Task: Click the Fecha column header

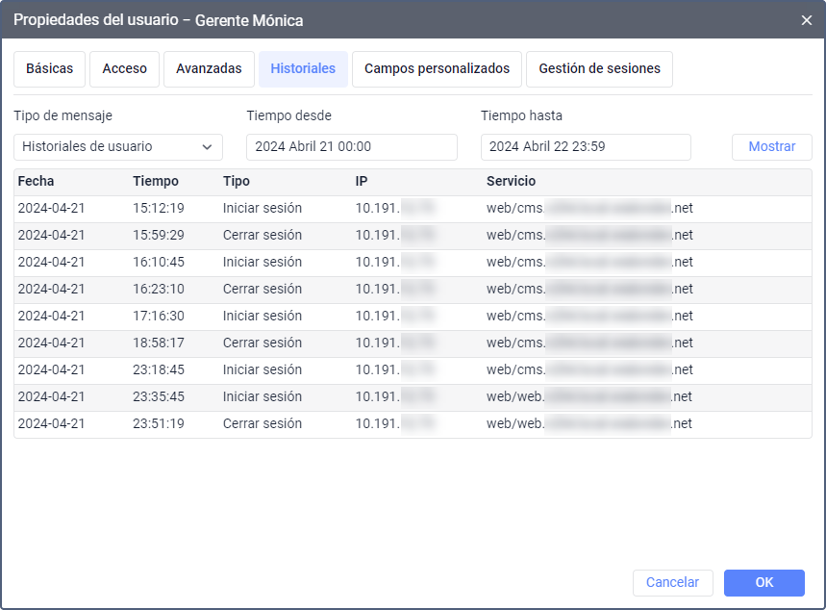Action: pos(37,182)
